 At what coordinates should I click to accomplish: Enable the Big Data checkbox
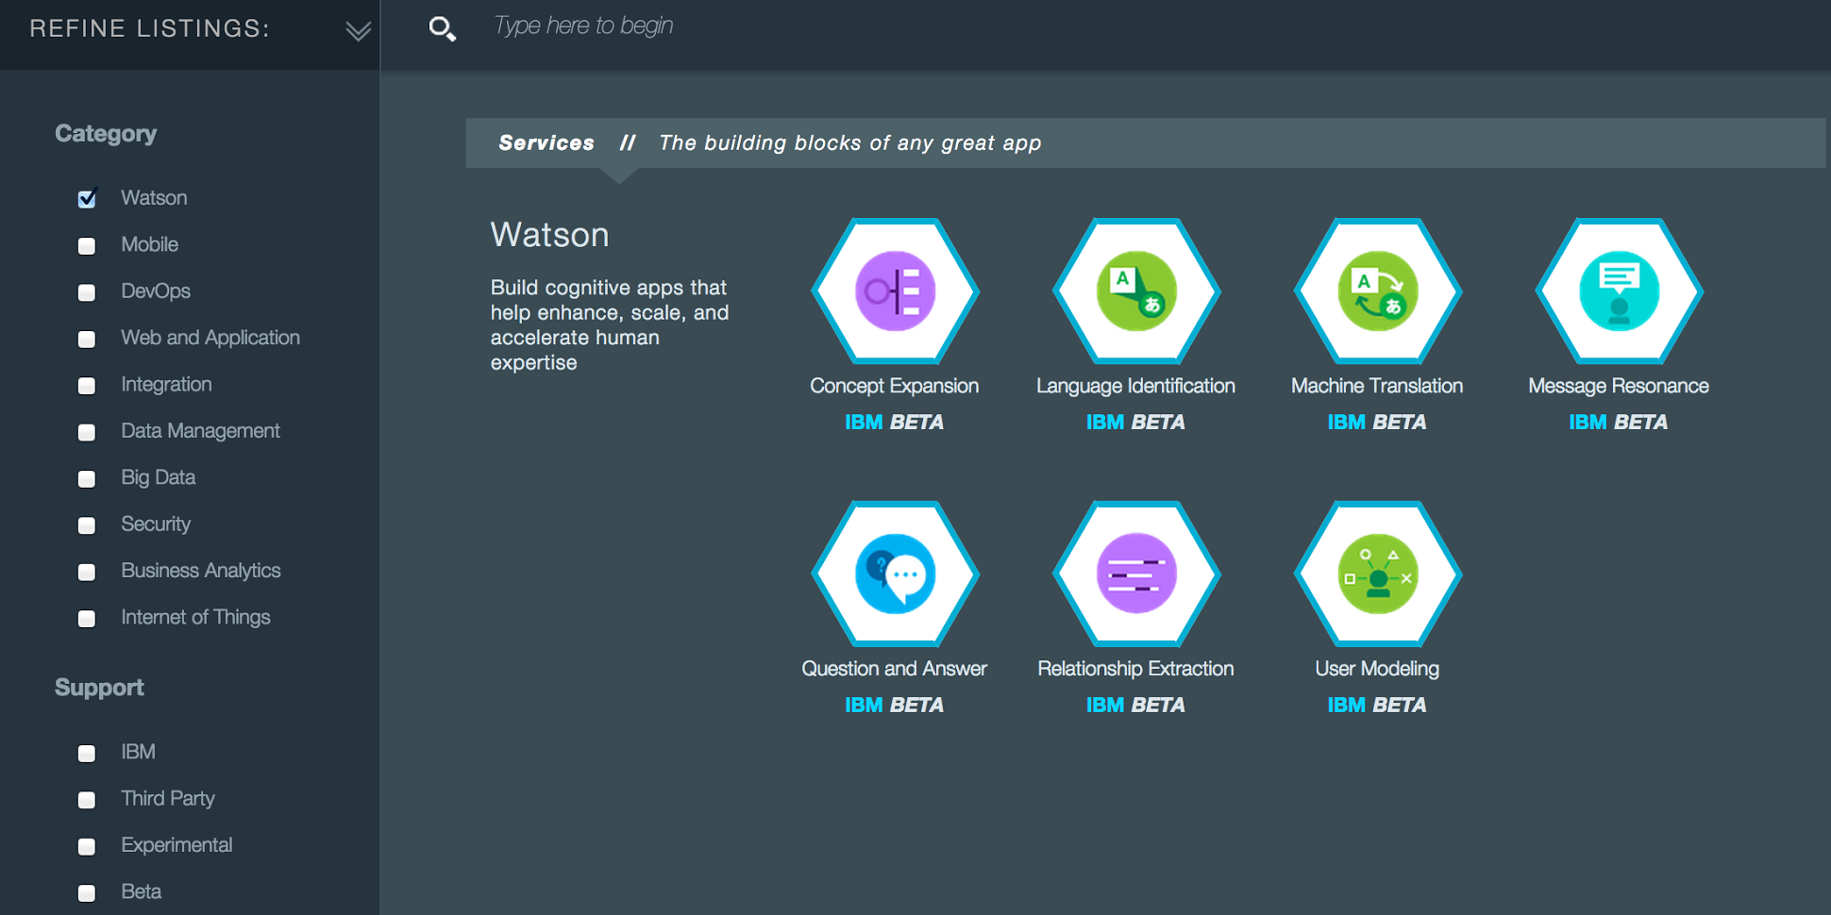pos(87,478)
